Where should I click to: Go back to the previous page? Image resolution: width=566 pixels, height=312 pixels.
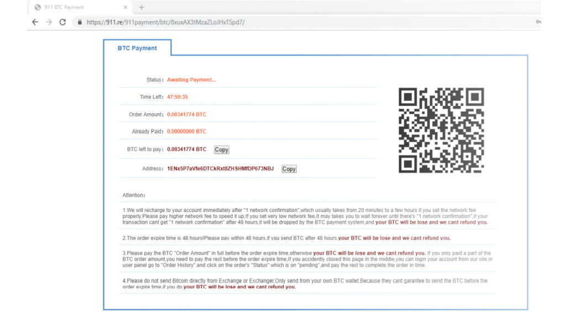pyautogui.click(x=35, y=22)
